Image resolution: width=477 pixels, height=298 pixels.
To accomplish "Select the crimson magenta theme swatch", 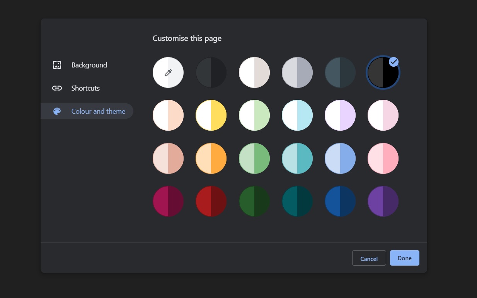I will click(168, 201).
